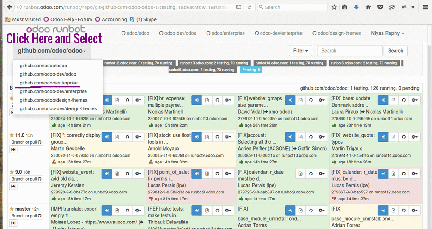
Task: Click fast-forward icon under 9.0 branch
Action: (13, 187)
